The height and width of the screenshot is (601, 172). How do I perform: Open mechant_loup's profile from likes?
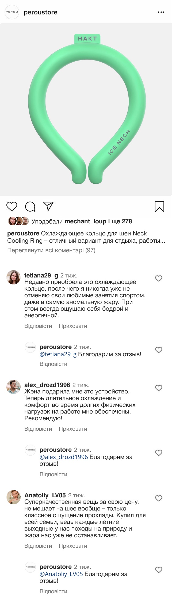coord(85,221)
